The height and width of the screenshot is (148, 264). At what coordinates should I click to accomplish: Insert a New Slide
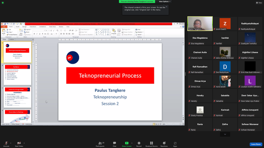pos(21,32)
